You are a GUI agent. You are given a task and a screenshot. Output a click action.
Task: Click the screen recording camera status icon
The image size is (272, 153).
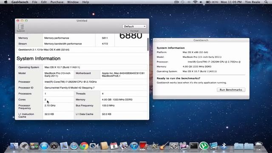(x=176, y=2)
